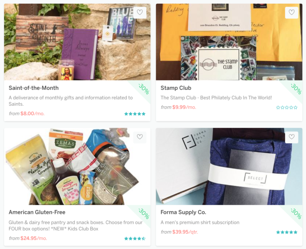306x249 pixels.
Task: Favorite Saint-of-the-Month with heart icon
Action: click(140, 12)
